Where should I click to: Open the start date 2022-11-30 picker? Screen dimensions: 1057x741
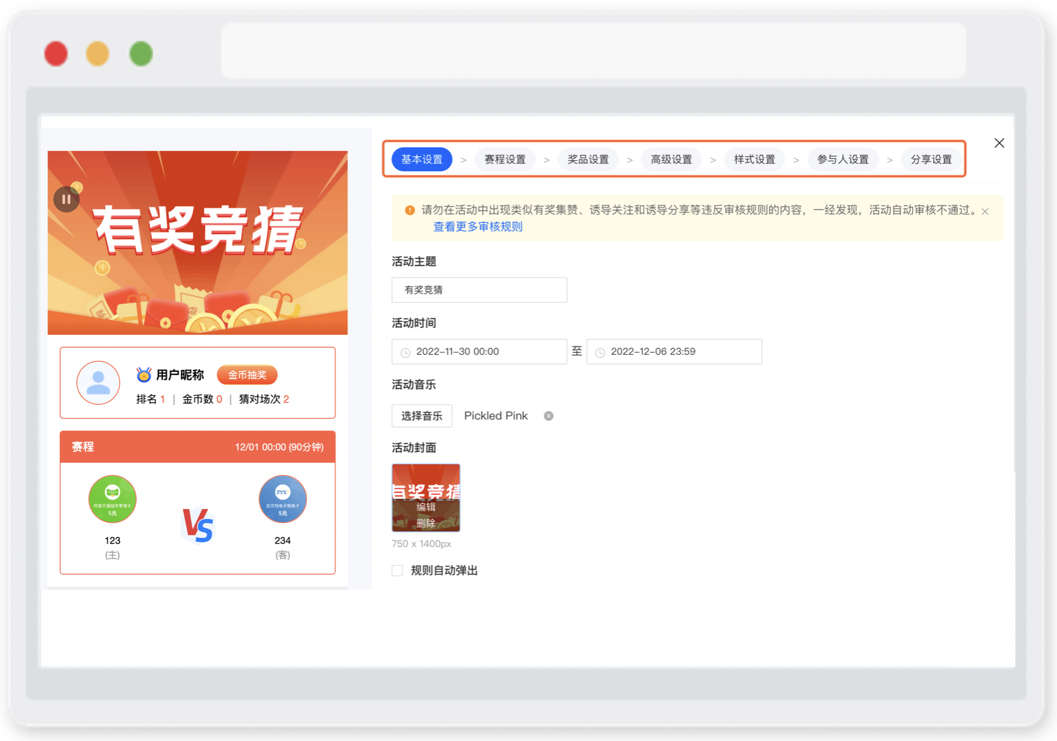click(x=479, y=352)
